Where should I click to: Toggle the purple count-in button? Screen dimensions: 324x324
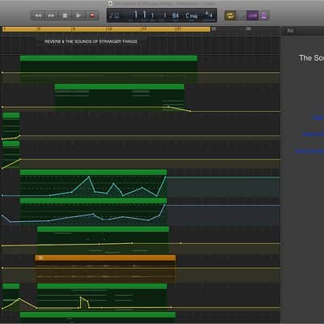[x=253, y=15]
